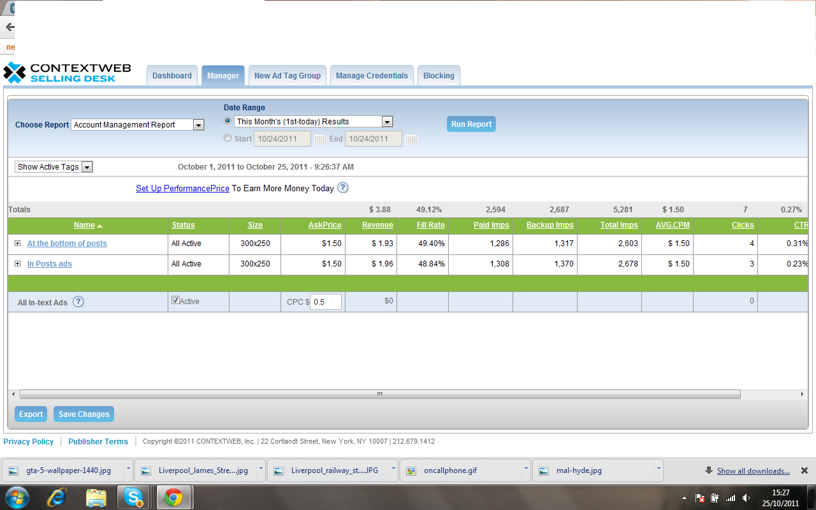
Task: Click the horizontal scrollbar of the report table
Action: (380, 395)
